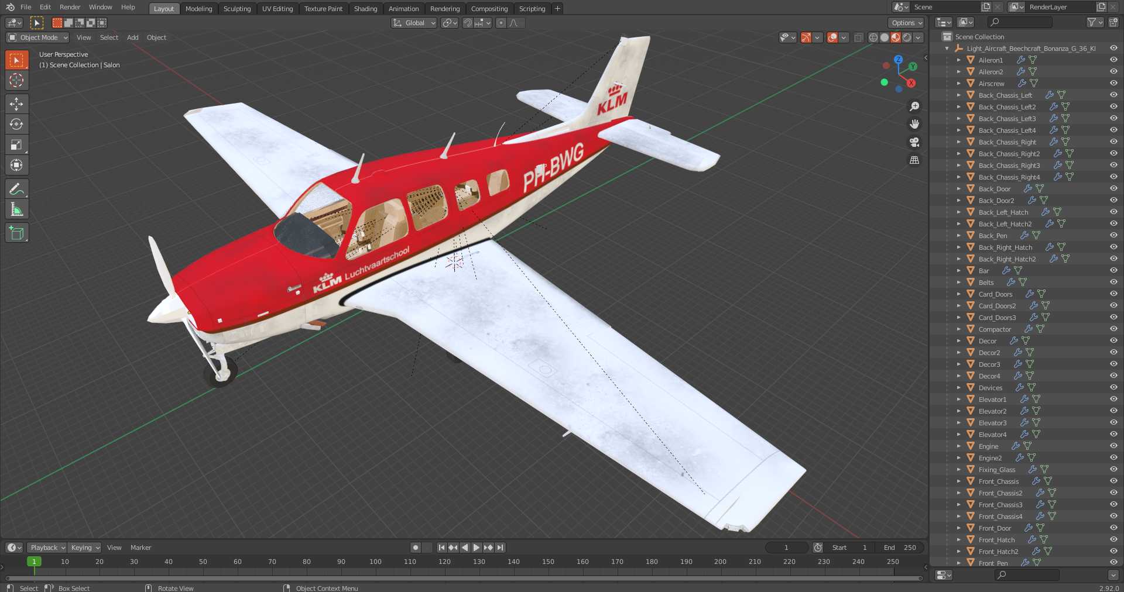
Task: Add a new workspace tab
Action: click(558, 8)
